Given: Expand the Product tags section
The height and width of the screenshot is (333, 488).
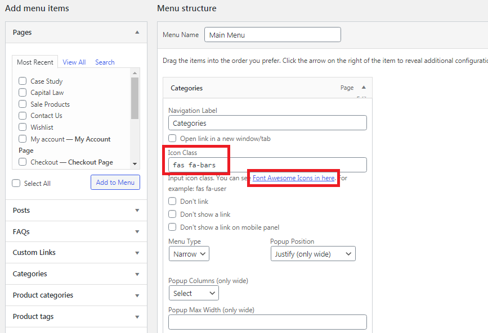Looking at the screenshot, I should tap(137, 317).
